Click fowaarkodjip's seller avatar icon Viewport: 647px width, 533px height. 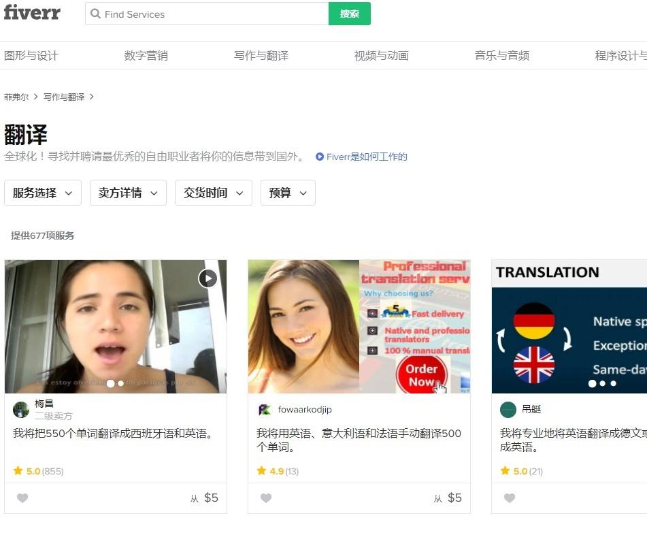(x=265, y=409)
